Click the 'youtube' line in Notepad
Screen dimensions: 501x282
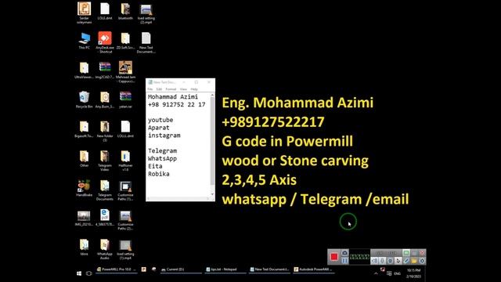click(x=160, y=120)
